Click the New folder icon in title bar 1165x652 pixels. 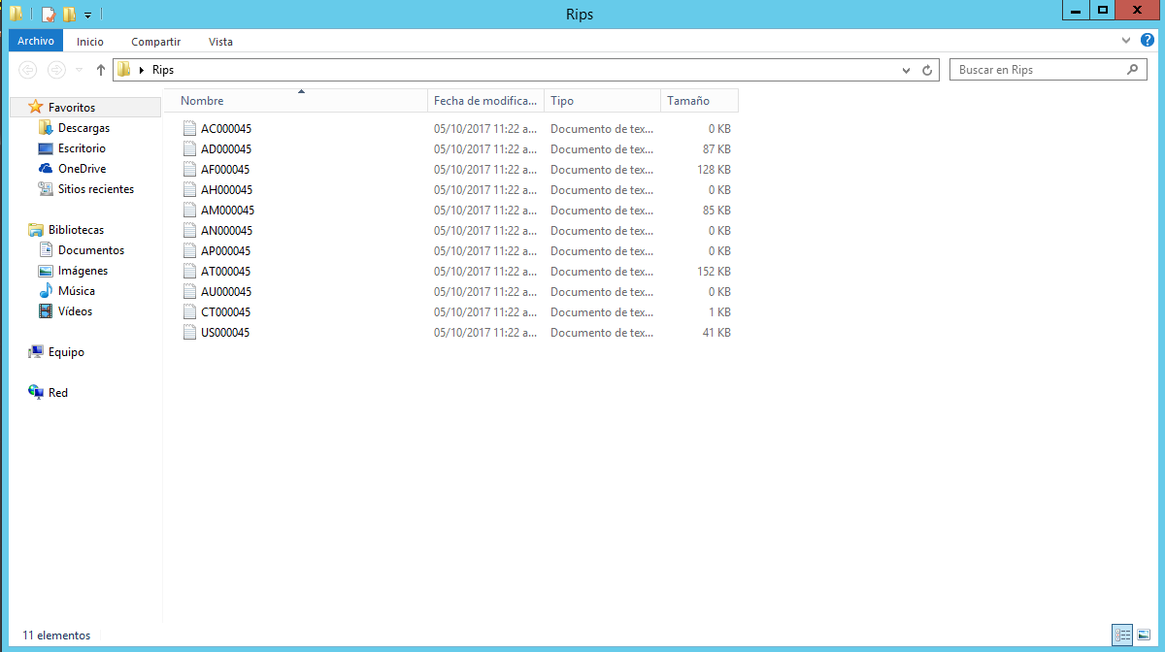(x=69, y=14)
